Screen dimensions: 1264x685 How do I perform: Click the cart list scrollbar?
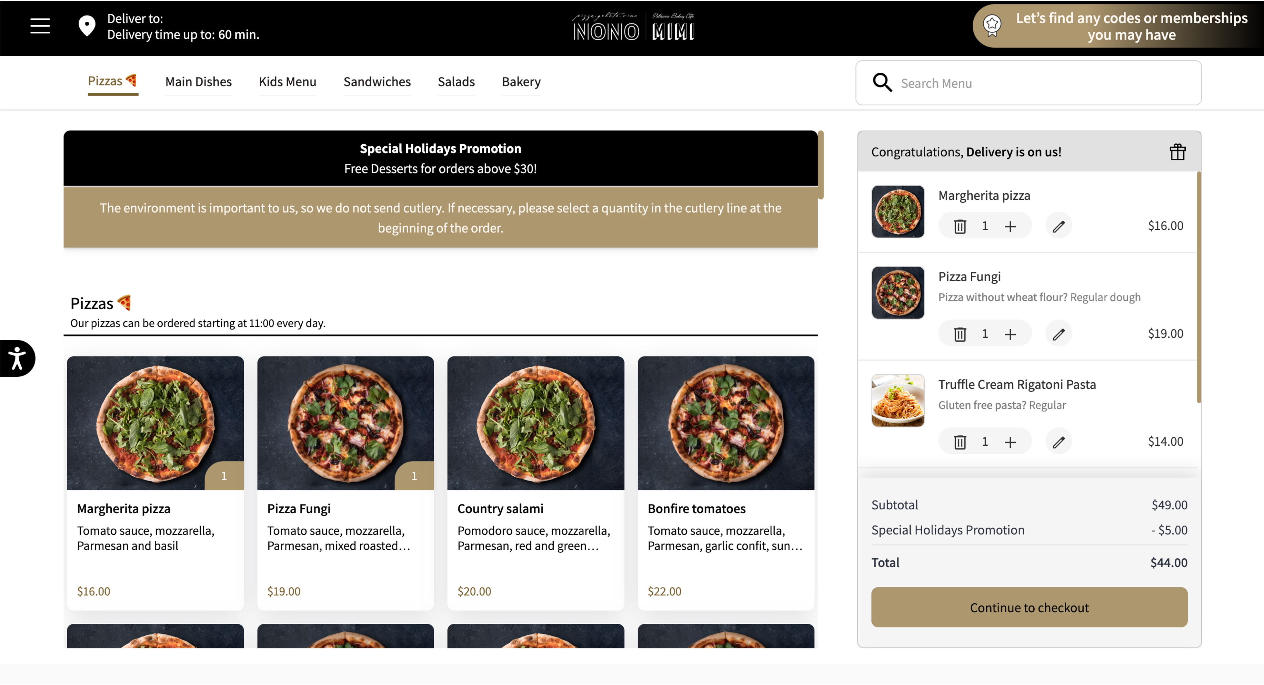click(x=1199, y=287)
